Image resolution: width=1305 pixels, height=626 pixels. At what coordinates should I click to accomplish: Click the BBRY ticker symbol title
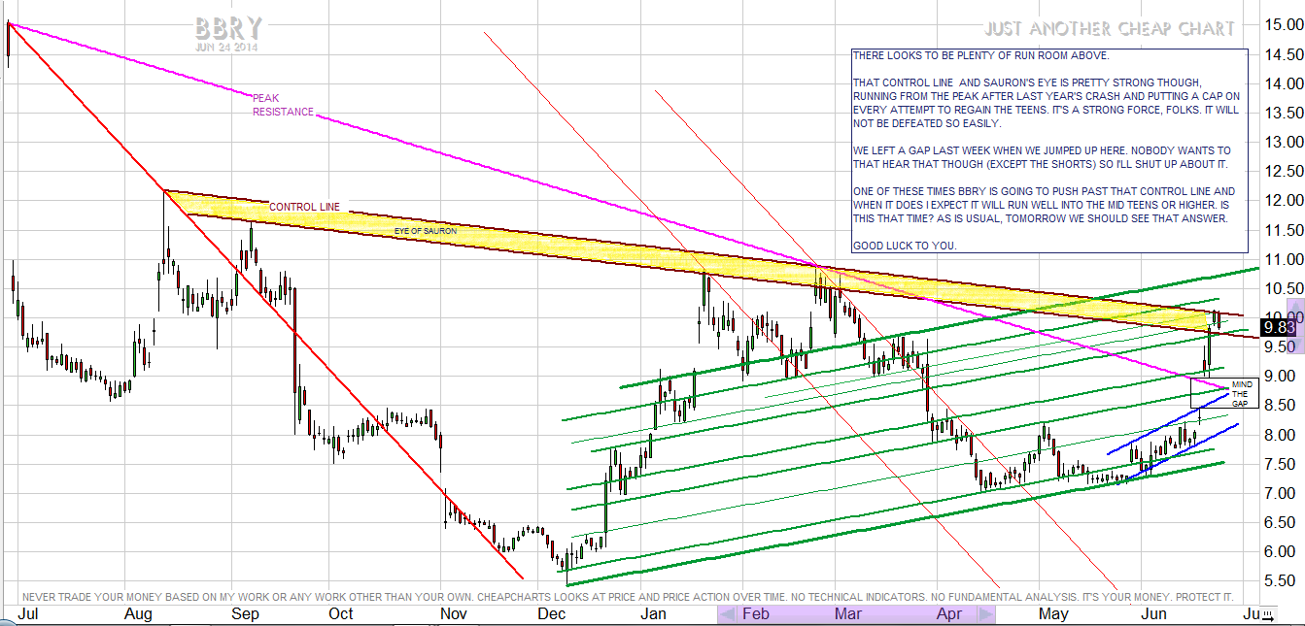pos(225,27)
